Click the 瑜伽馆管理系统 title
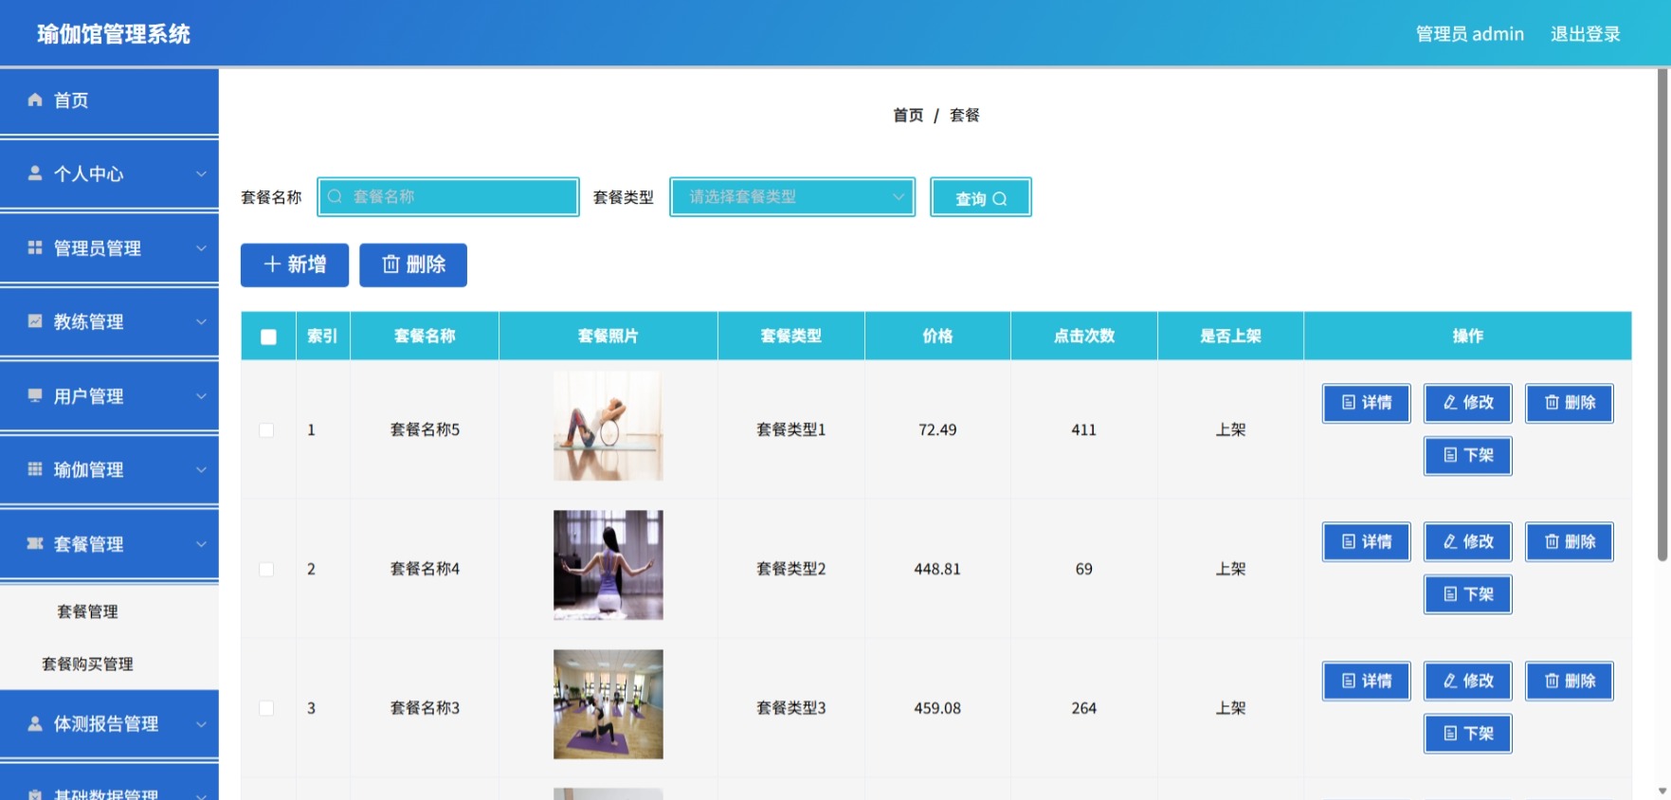Image resolution: width=1671 pixels, height=800 pixels. 114,34
